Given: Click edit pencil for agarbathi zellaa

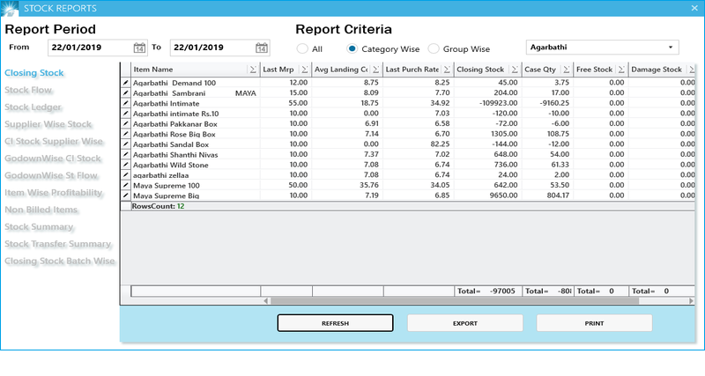Looking at the screenshot, I should 126,175.
